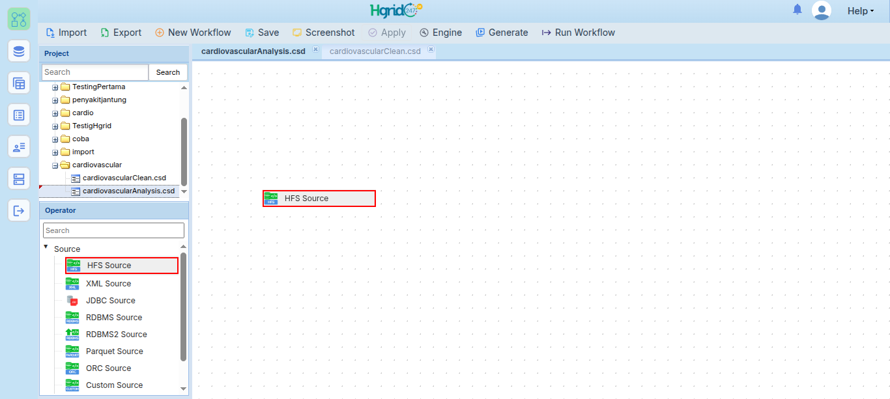Select the XML Source operator
Screen dimensions: 890x399
point(108,284)
